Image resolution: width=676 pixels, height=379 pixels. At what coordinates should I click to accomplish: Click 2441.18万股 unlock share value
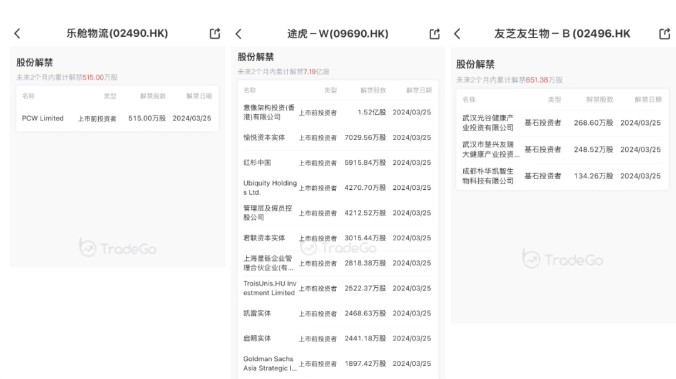point(365,338)
